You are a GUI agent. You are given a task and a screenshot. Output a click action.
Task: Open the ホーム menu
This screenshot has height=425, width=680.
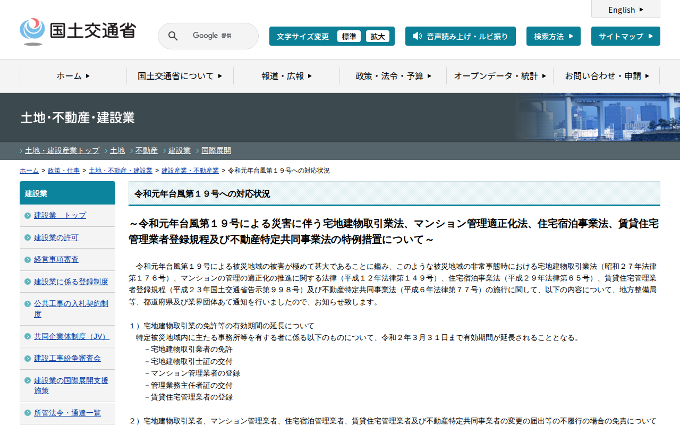(73, 76)
